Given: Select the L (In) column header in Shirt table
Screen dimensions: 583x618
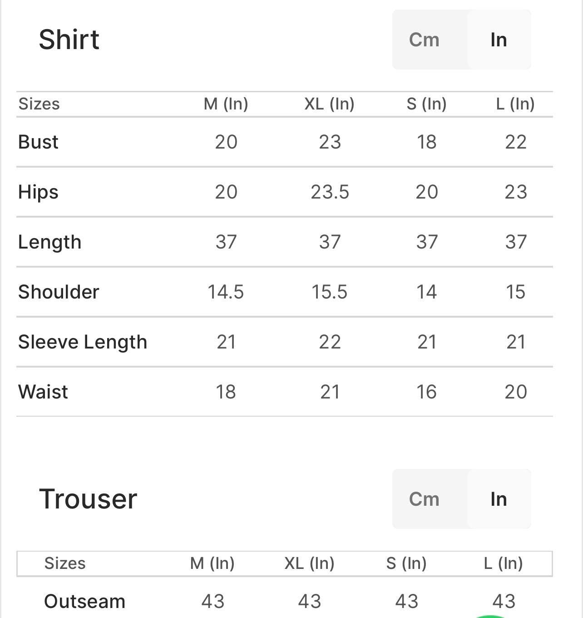Looking at the screenshot, I should (x=515, y=104).
